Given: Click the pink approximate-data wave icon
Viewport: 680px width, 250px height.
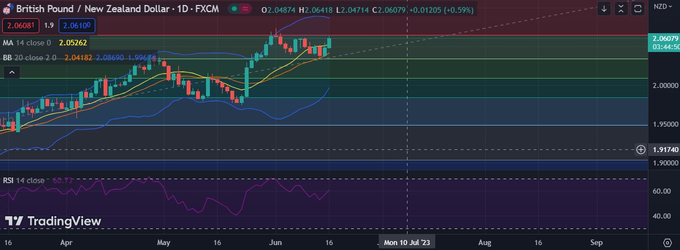Looking at the screenshot, I should tap(246, 9).
